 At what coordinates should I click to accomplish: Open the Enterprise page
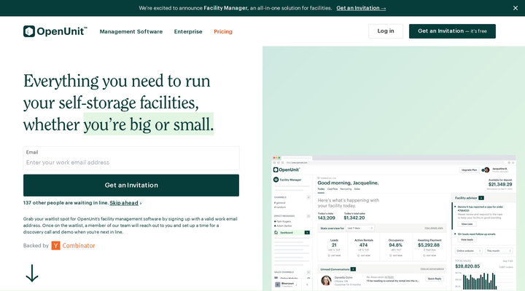(188, 31)
